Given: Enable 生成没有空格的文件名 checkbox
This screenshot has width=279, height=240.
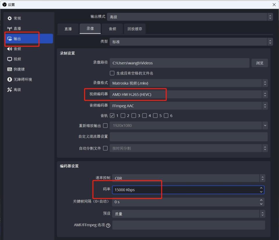Looking at the screenshot, I should pos(112,73).
